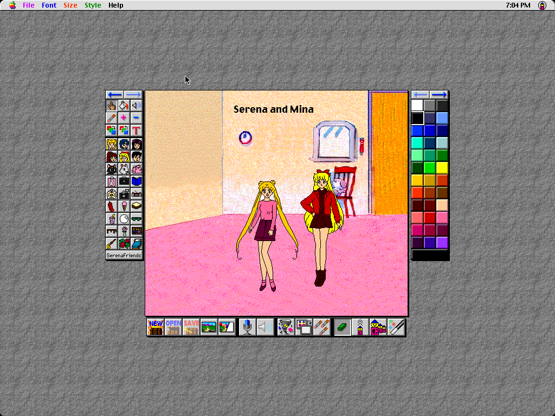This screenshot has width=555, height=416.
Task: Click the NEW treasure chest button
Action: (x=156, y=327)
